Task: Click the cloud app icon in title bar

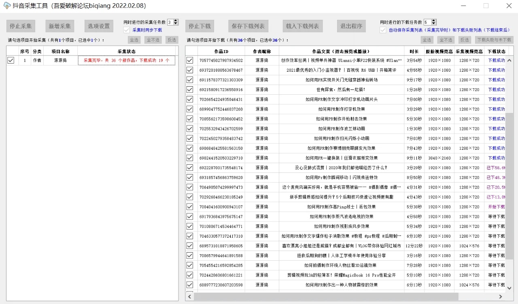Action: [x=7, y=6]
